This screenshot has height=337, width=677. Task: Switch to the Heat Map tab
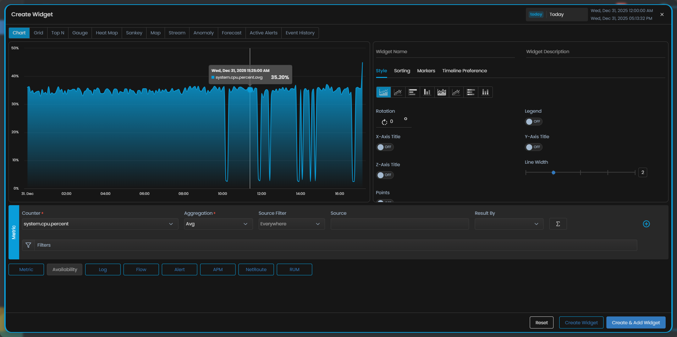point(106,33)
